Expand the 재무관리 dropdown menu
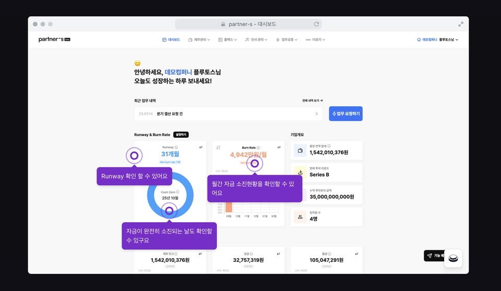This screenshot has height=291, width=501. (x=200, y=40)
